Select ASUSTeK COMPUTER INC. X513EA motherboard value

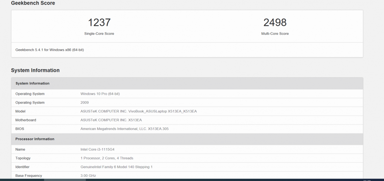pos(111,120)
